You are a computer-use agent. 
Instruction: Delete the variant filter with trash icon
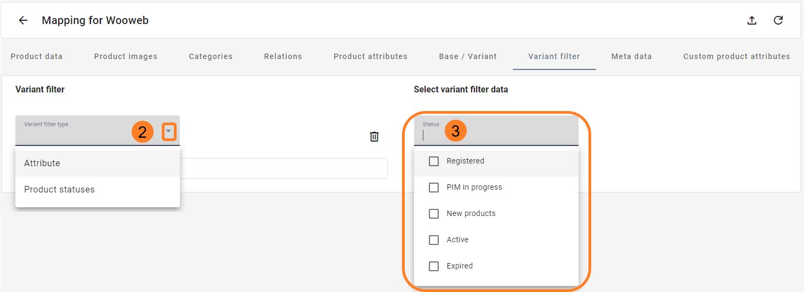[x=374, y=136]
